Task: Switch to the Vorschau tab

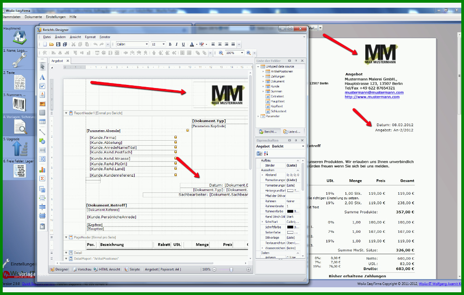Action: coord(82,270)
